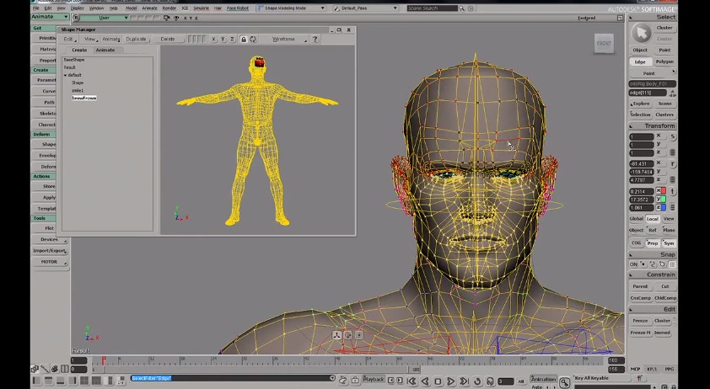Toggle the Z axis button in Shape Manager
The image size is (710, 389).
[x=232, y=40]
